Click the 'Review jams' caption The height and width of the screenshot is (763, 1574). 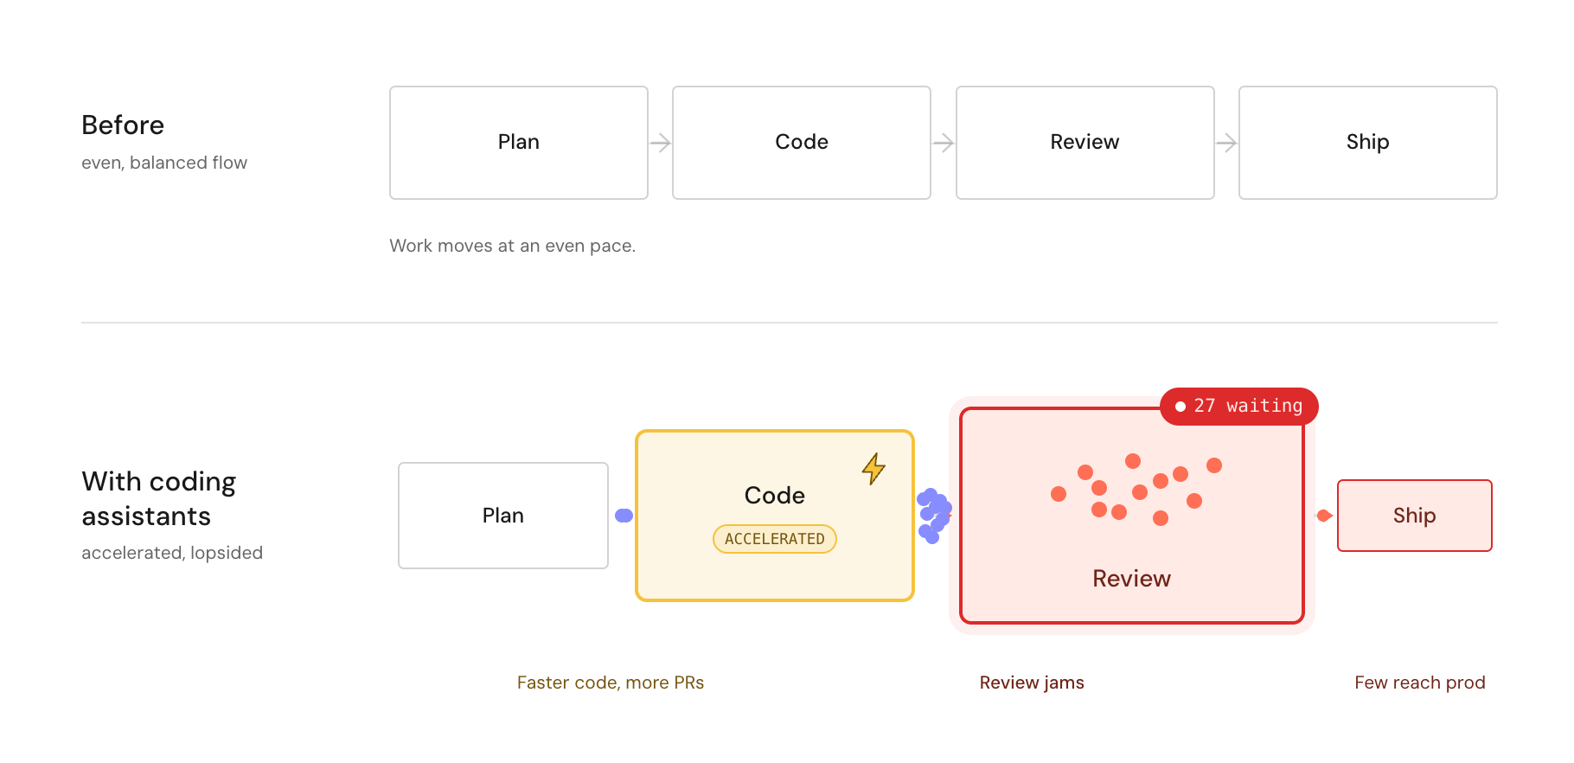(x=1032, y=683)
